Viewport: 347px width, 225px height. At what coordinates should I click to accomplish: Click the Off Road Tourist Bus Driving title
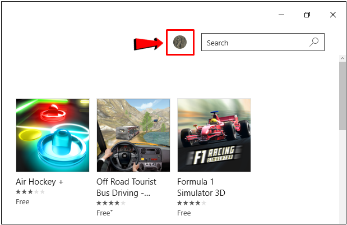126,187
